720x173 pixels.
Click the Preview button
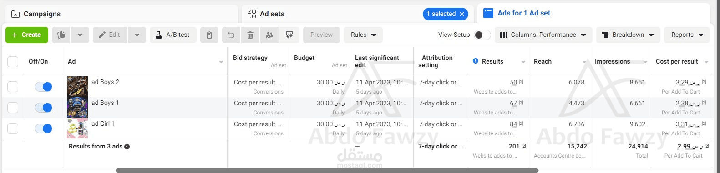(x=321, y=35)
